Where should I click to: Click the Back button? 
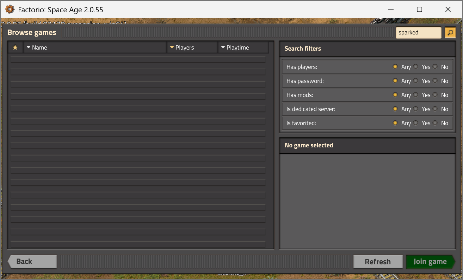click(x=32, y=261)
